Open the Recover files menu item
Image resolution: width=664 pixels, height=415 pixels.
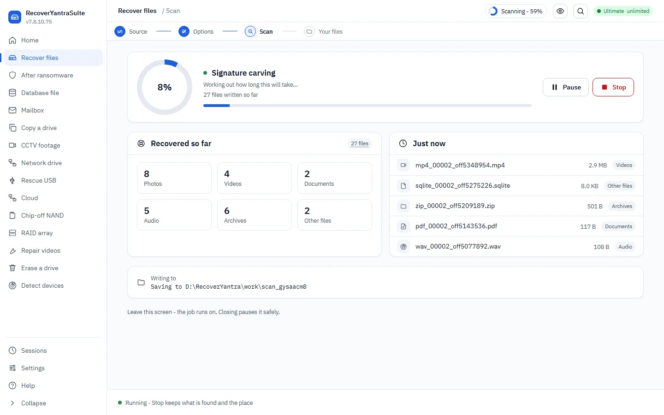(x=53, y=58)
